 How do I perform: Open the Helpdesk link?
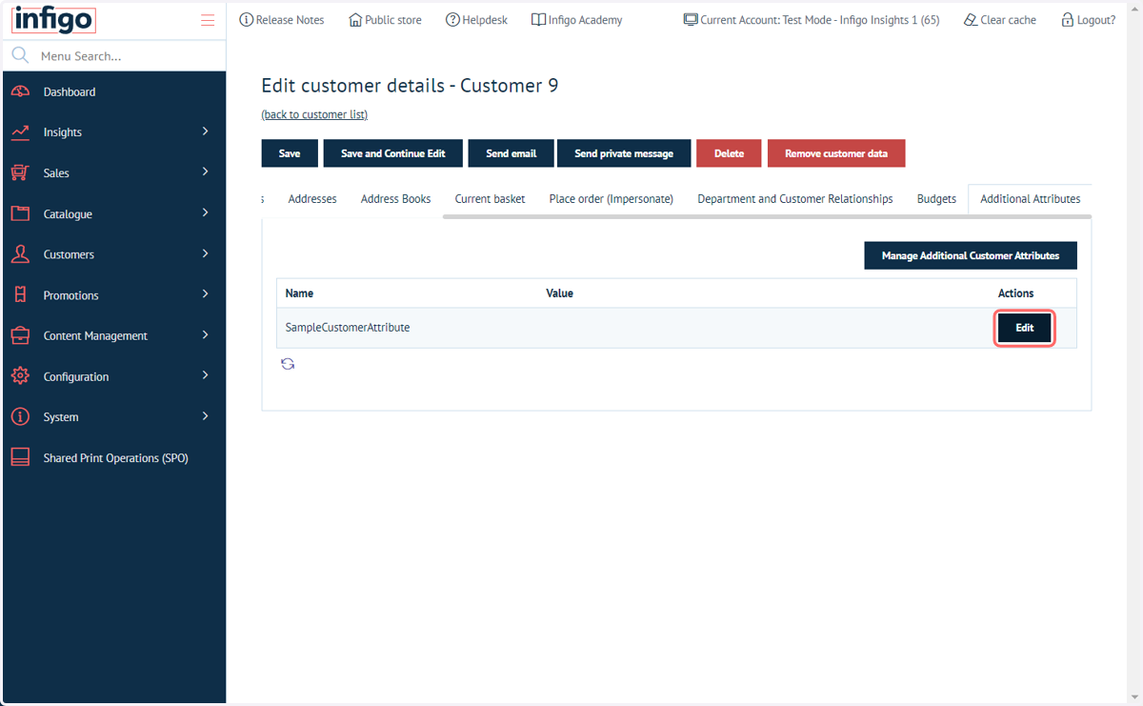click(477, 20)
